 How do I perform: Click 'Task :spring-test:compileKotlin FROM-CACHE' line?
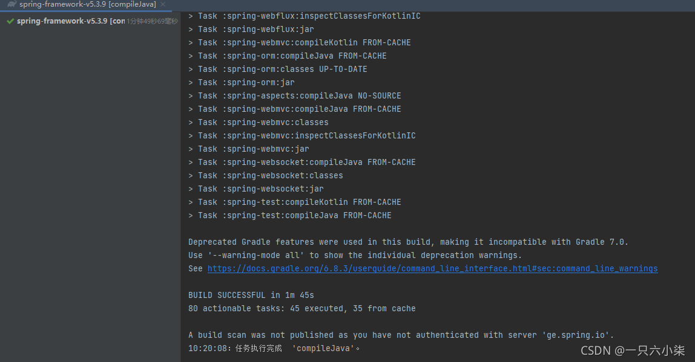(294, 202)
